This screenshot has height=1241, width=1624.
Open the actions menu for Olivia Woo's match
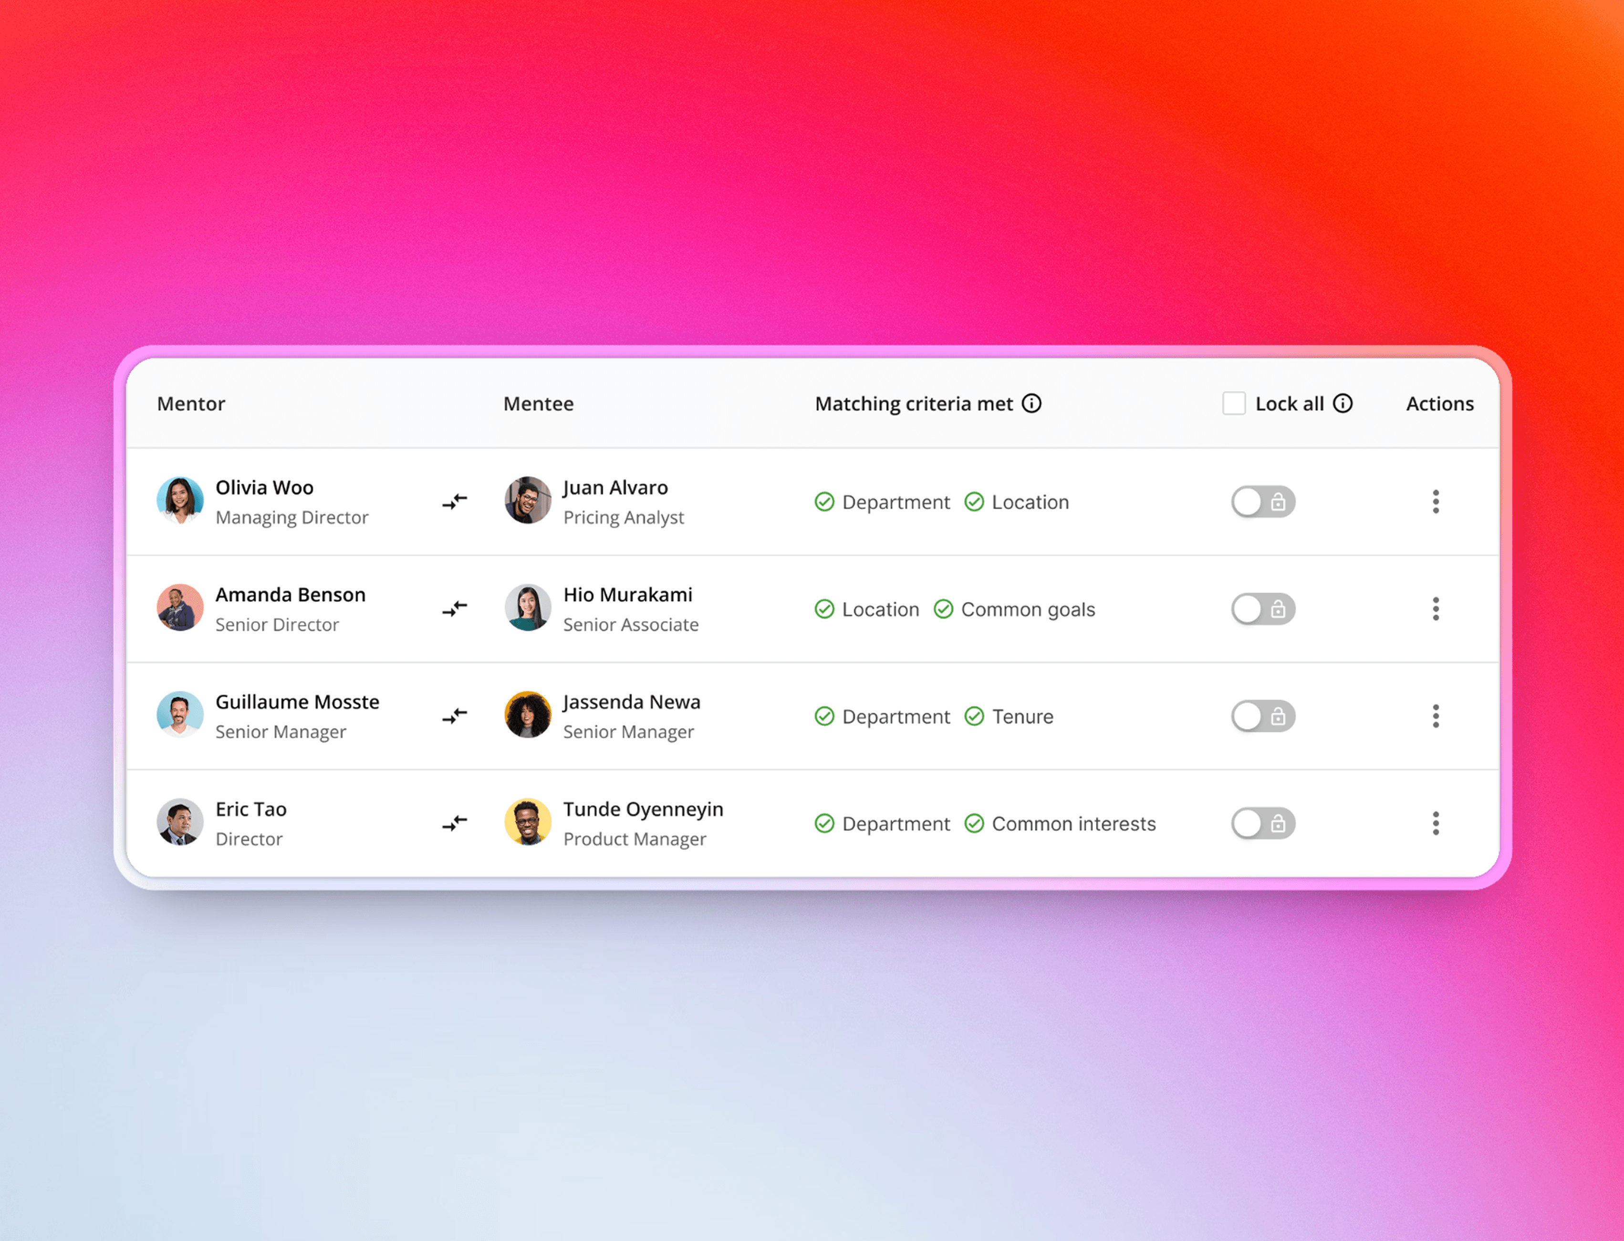tap(1435, 502)
